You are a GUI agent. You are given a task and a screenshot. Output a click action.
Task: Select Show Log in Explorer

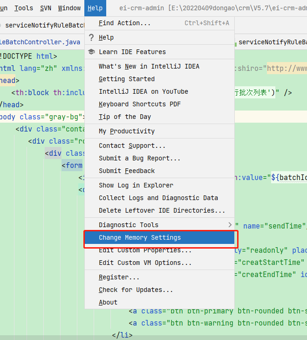pos(159,185)
